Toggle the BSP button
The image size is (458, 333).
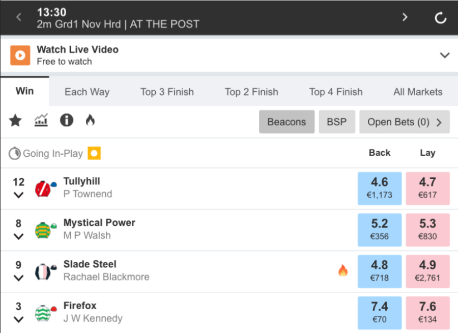click(x=337, y=122)
